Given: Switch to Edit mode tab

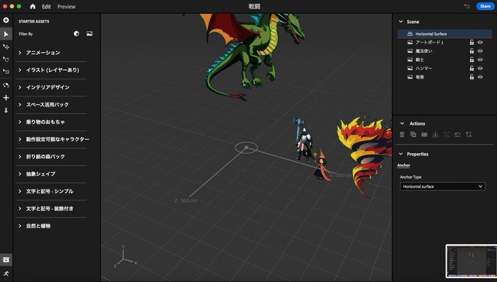Looking at the screenshot, I should tap(46, 7).
